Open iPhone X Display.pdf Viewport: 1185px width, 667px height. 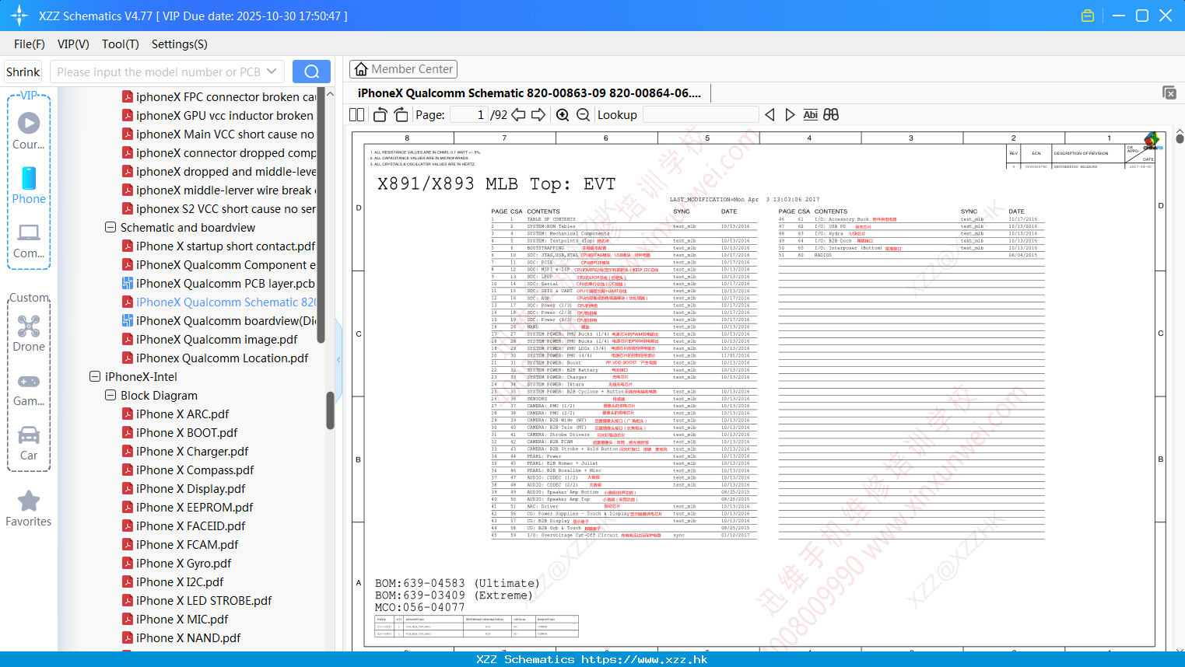184,489
